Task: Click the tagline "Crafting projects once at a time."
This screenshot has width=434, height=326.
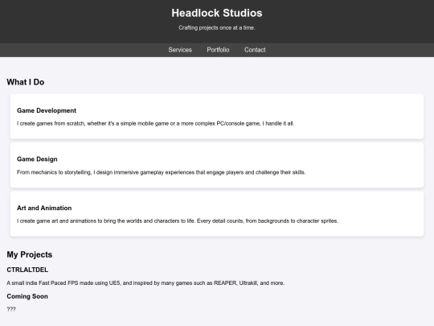Action: 217,27
